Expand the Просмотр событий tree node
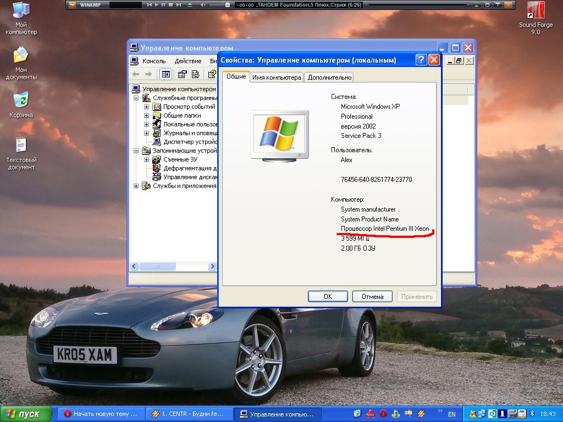Viewport: 563px width, 422px height. (x=147, y=107)
